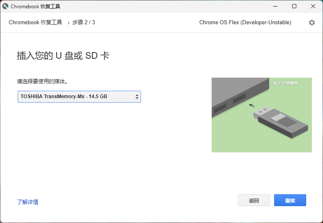Maximize the Chromebook recovery tool window
323x223 pixels.
[x=294, y=7]
